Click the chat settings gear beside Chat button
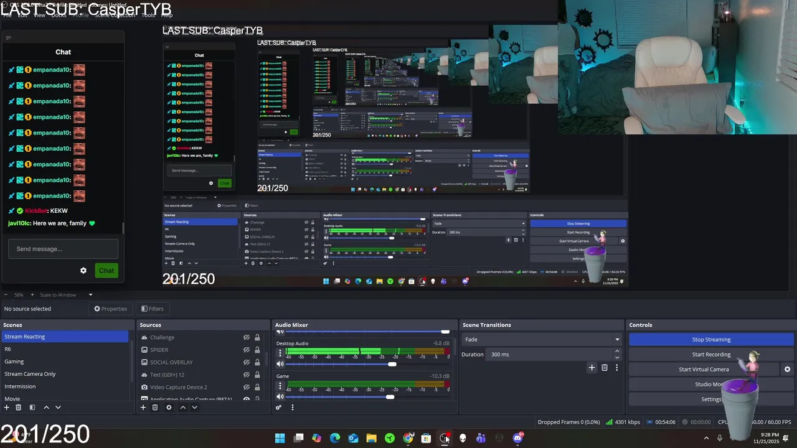Viewport: 797px width, 448px height. point(83,271)
